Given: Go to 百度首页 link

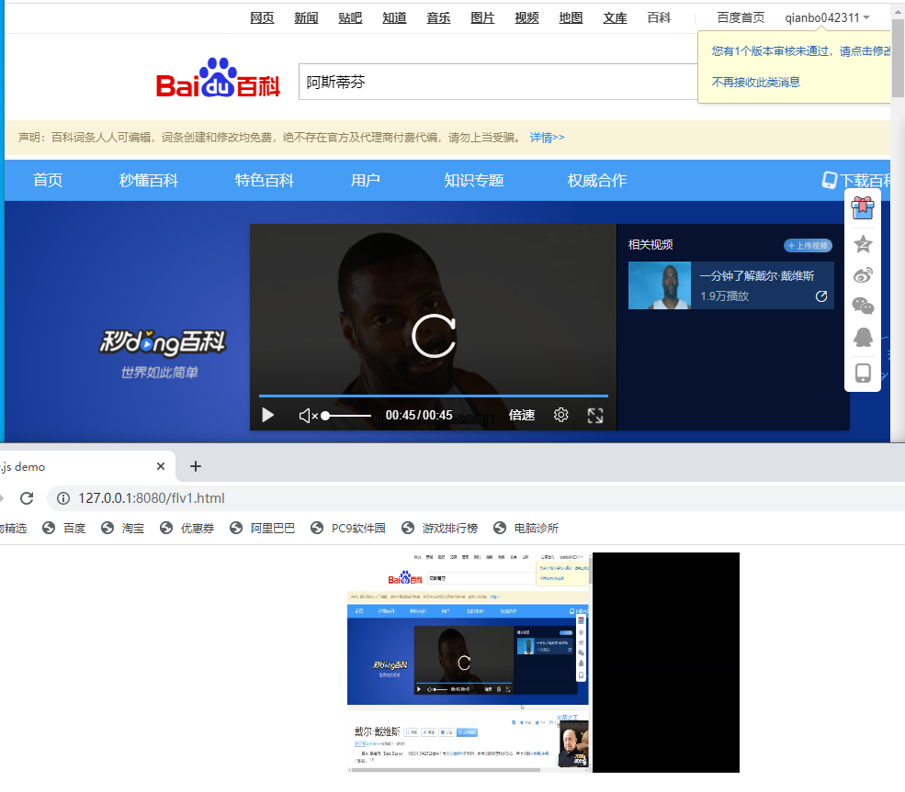Looking at the screenshot, I should tap(741, 17).
